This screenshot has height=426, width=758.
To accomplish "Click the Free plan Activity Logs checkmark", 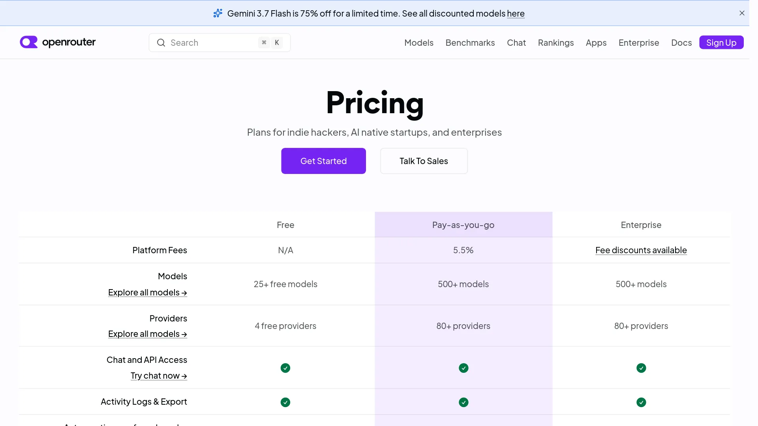I will (285, 402).
